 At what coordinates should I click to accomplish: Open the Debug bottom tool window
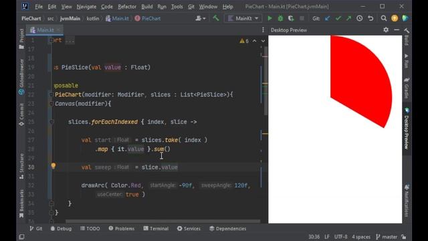tap(61, 228)
